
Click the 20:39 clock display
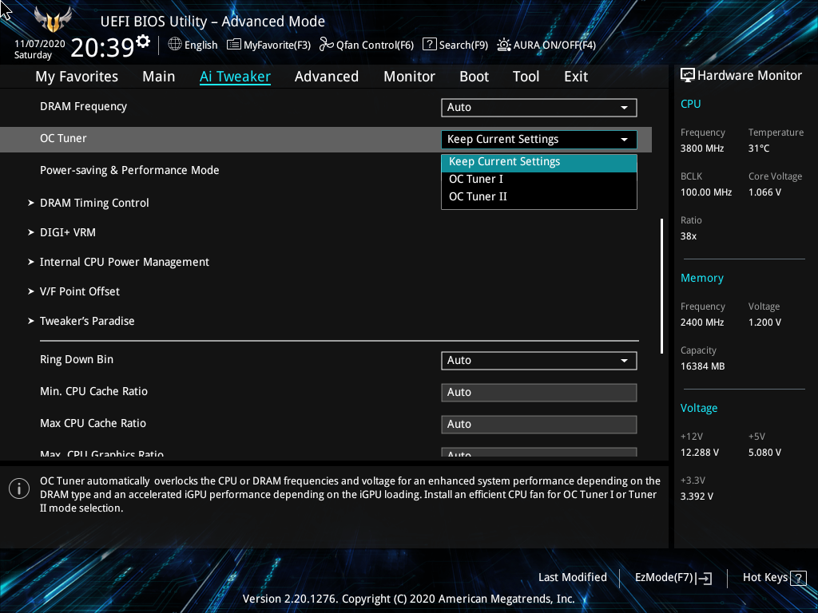point(103,47)
